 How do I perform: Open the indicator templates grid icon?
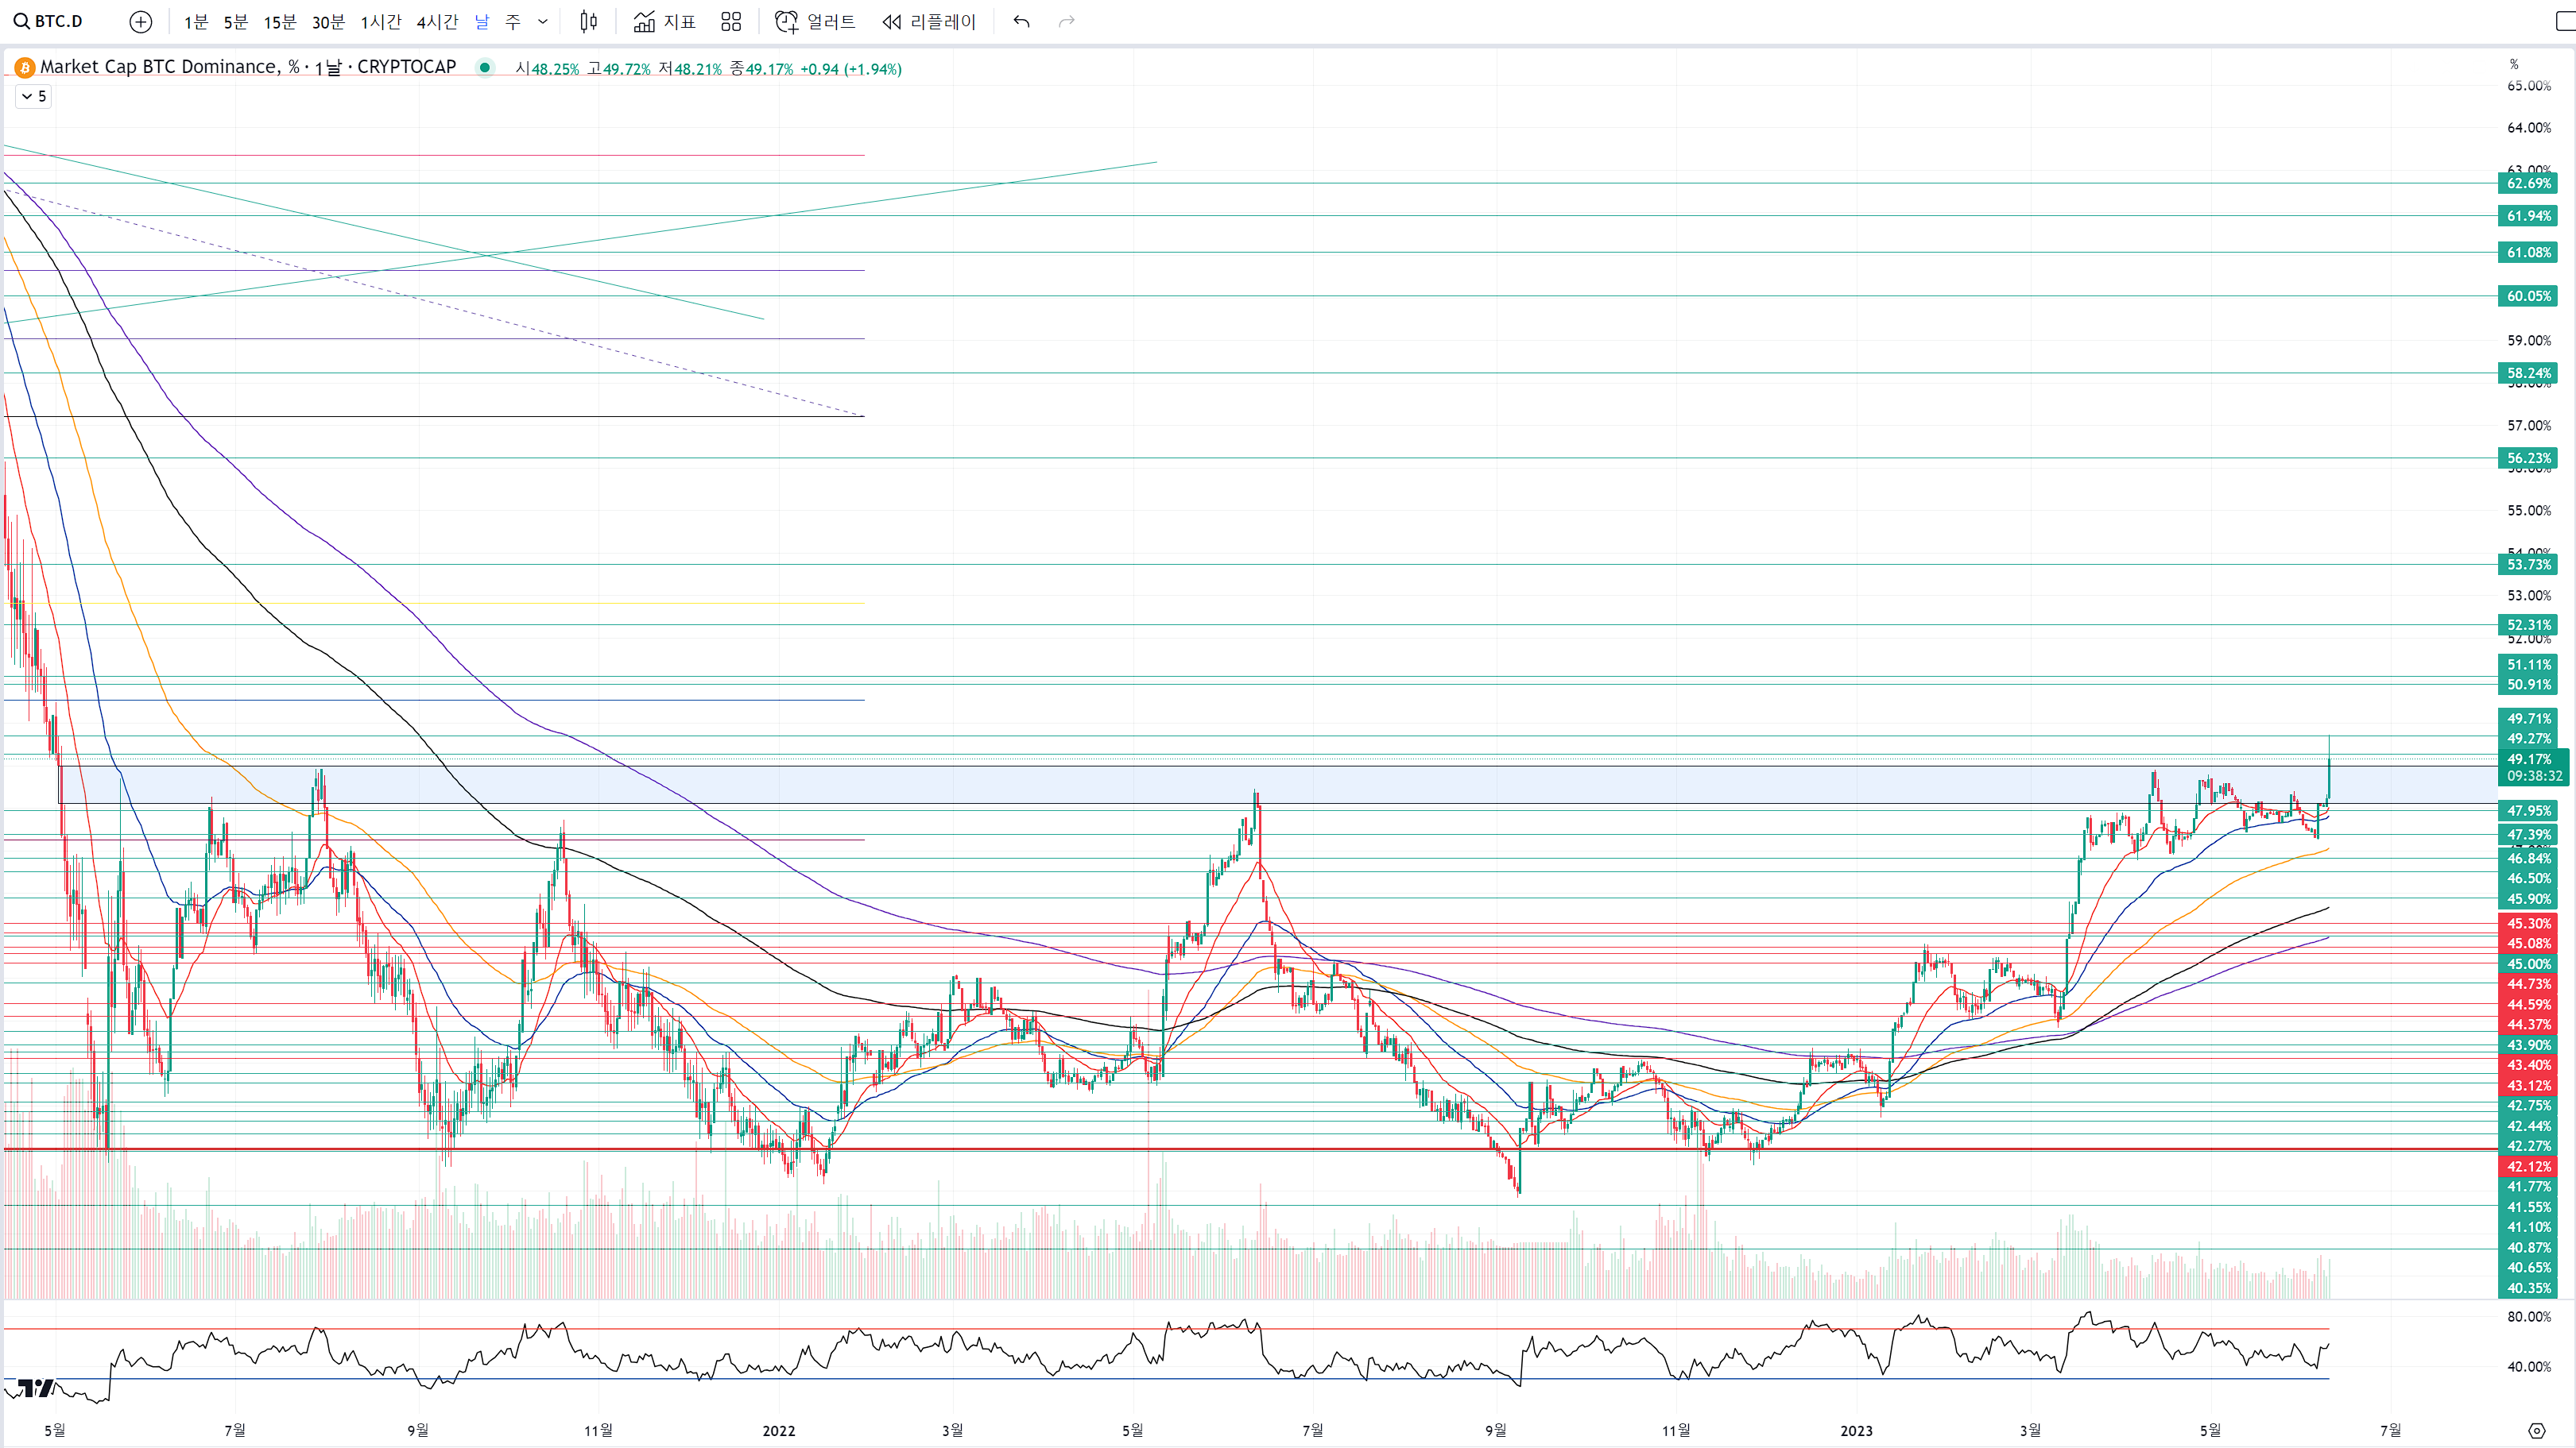[x=731, y=21]
